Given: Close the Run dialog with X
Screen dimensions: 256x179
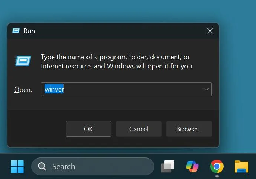Looking at the screenshot, I should (210, 31).
